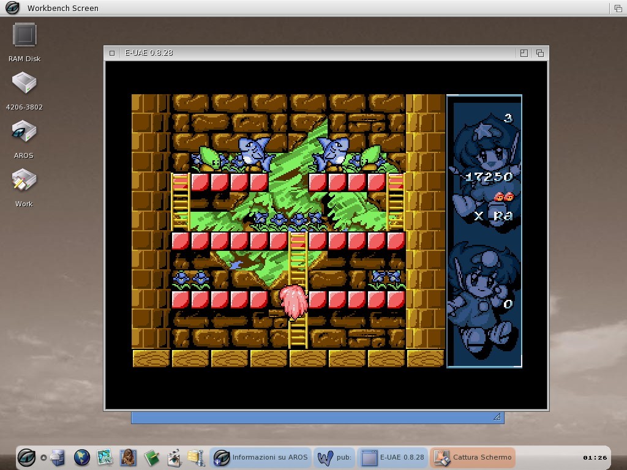Switch to Informazioni su AROS task
627x470 pixels.
pyautogui.click(x=261, y=457)
